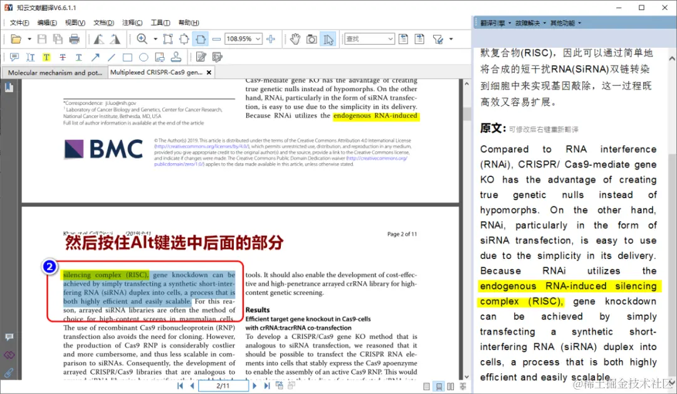Click the page number field showing 2/11

tap(223, 385)
